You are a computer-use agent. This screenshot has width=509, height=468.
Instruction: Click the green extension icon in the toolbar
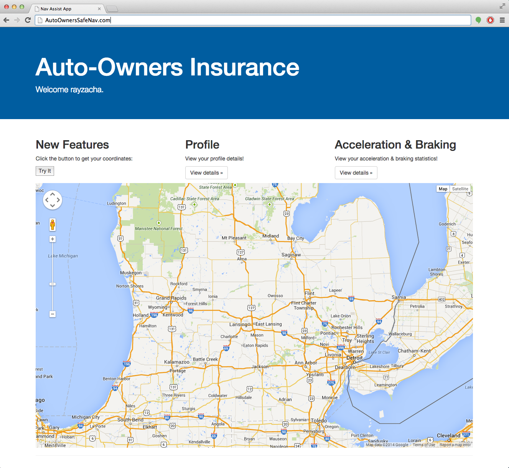[478, 20]
